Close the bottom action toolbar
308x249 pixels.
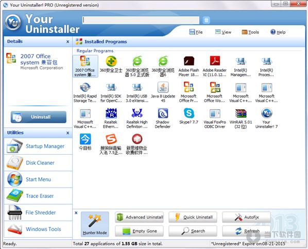click(76, 213)
